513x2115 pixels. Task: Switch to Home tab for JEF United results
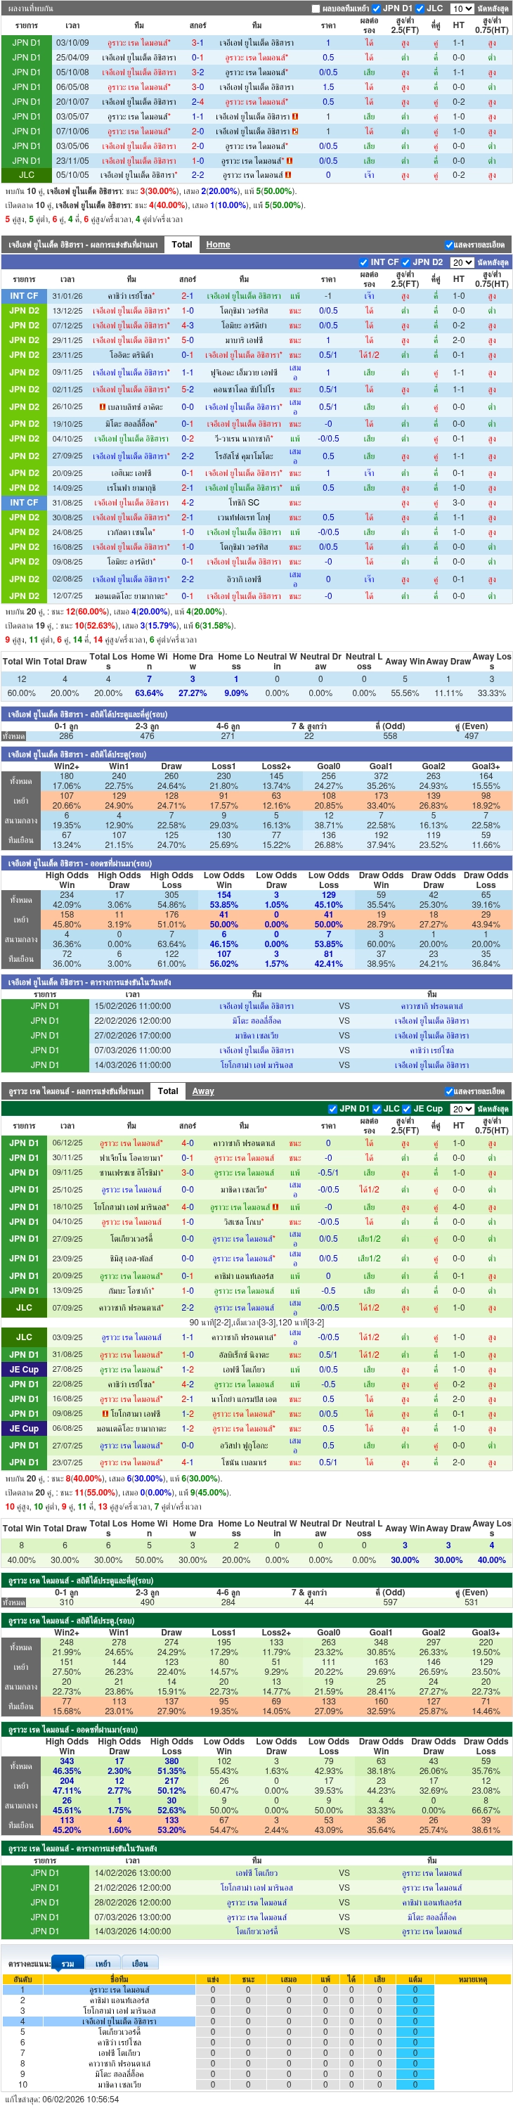pyautogui.click(x=218, y=245)
